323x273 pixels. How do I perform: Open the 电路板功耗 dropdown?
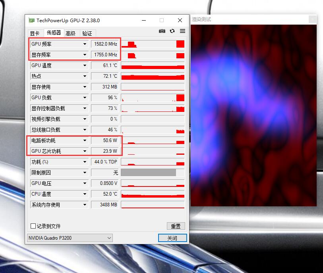click(85, 140)
